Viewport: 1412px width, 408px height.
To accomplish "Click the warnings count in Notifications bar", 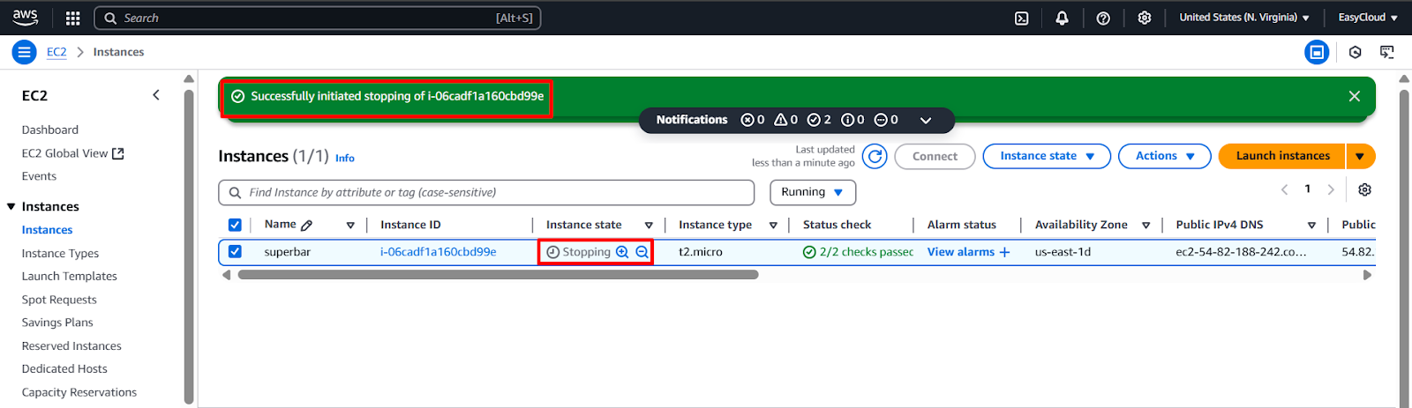I will coord(785,120).
